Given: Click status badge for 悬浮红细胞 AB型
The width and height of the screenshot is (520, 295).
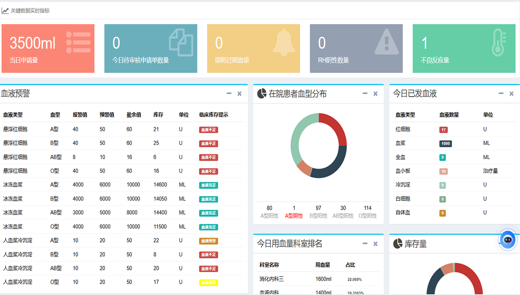Looking at the screenshot, I should 209,157.
